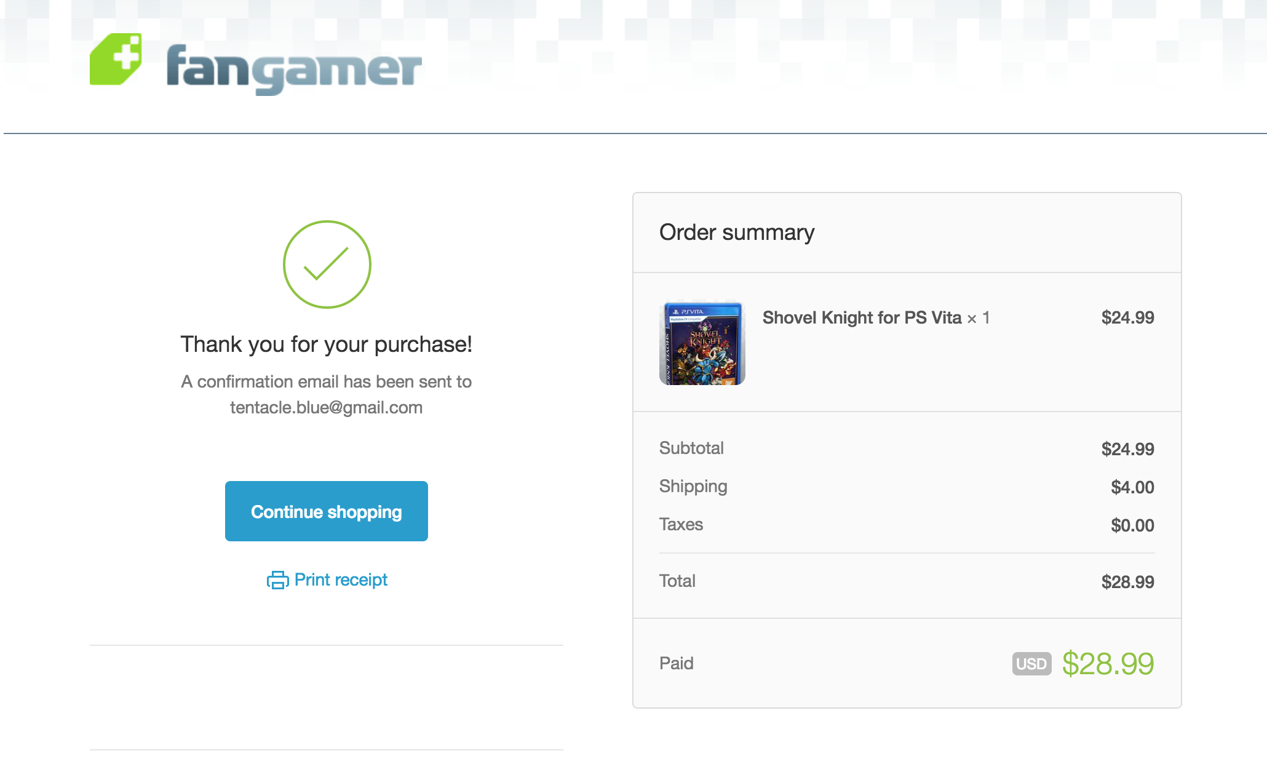Image resolution: width=1267 pixels, height=772 pixels.
Task: Click the Shovel Knight for PS Vita title
Action: click(862, 318)
